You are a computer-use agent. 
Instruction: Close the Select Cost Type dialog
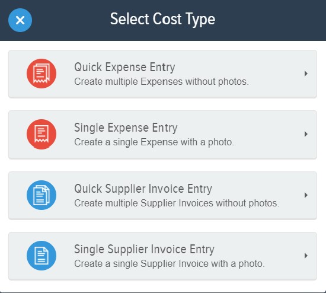tap(20, 20)
